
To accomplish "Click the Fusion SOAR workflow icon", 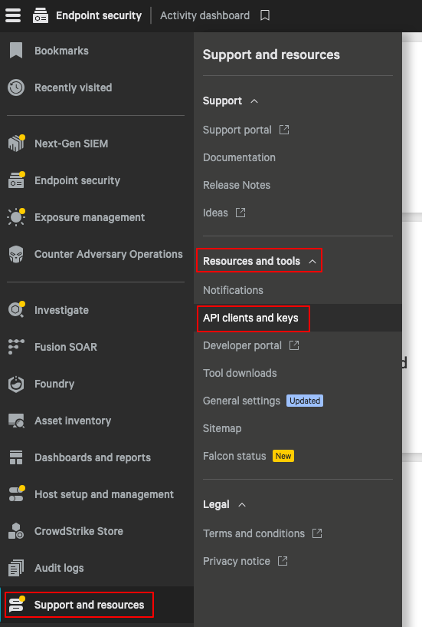I will pyautogui.click(x=16, y=347).
